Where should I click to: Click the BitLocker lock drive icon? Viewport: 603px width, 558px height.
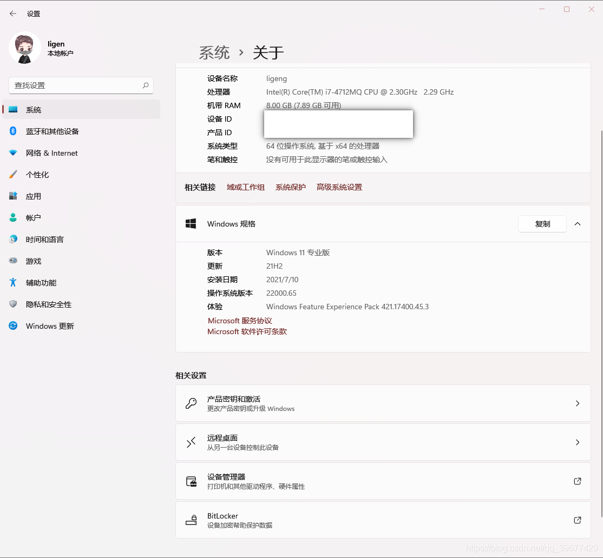coord(191,520)
